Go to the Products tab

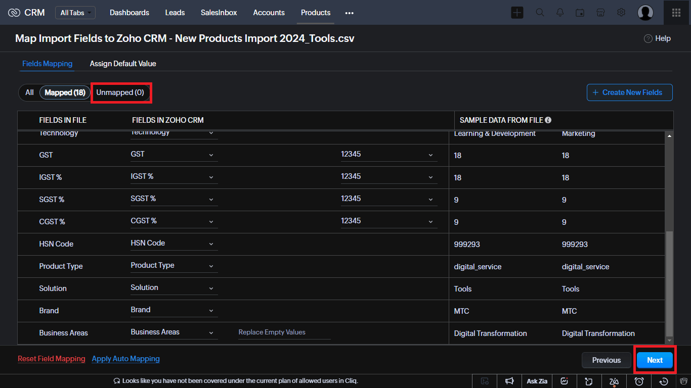[316, 13]
